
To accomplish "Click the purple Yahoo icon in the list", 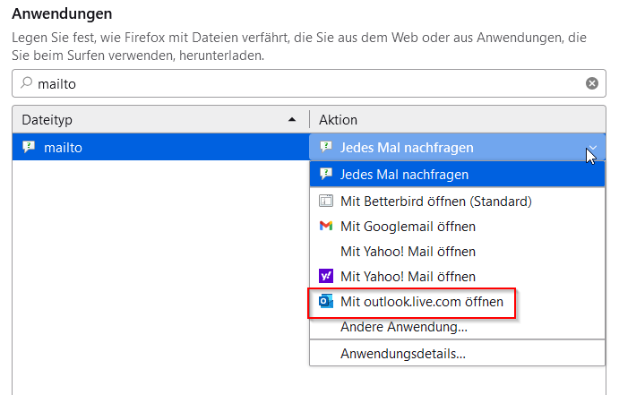I will coord(326,277).
